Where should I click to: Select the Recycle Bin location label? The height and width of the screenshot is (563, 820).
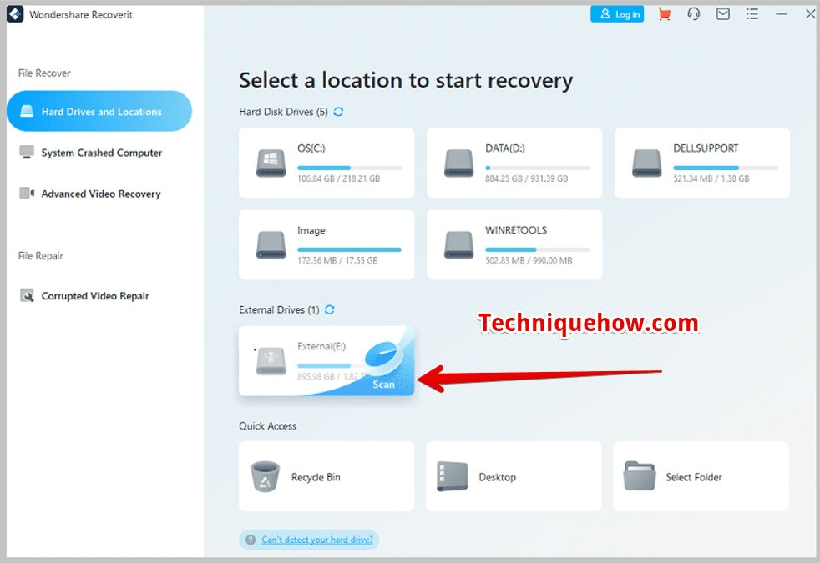(316, 477)
